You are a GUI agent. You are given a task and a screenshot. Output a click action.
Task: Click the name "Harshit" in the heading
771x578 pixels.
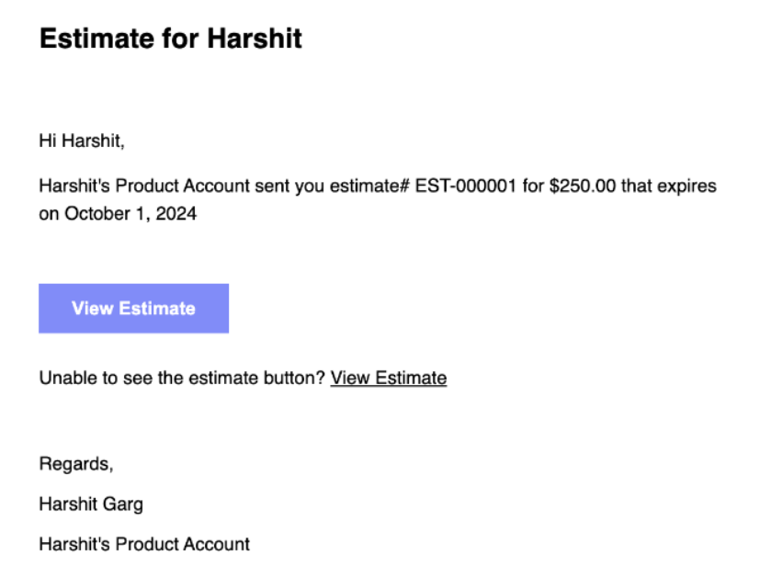tap(254, 39)
